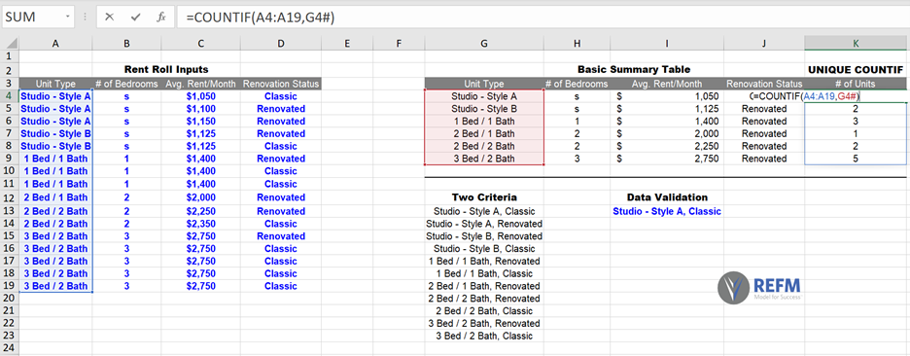The width and height of the screenshot is (910, 356).
Task: Click the 1,125 value in summary table
Action: click(x=667, y=109)
